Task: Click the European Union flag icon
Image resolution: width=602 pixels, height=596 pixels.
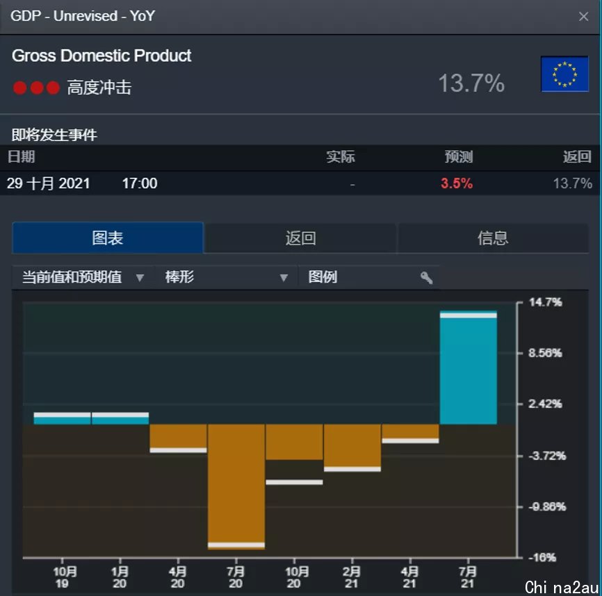Action: click(564, 74)
